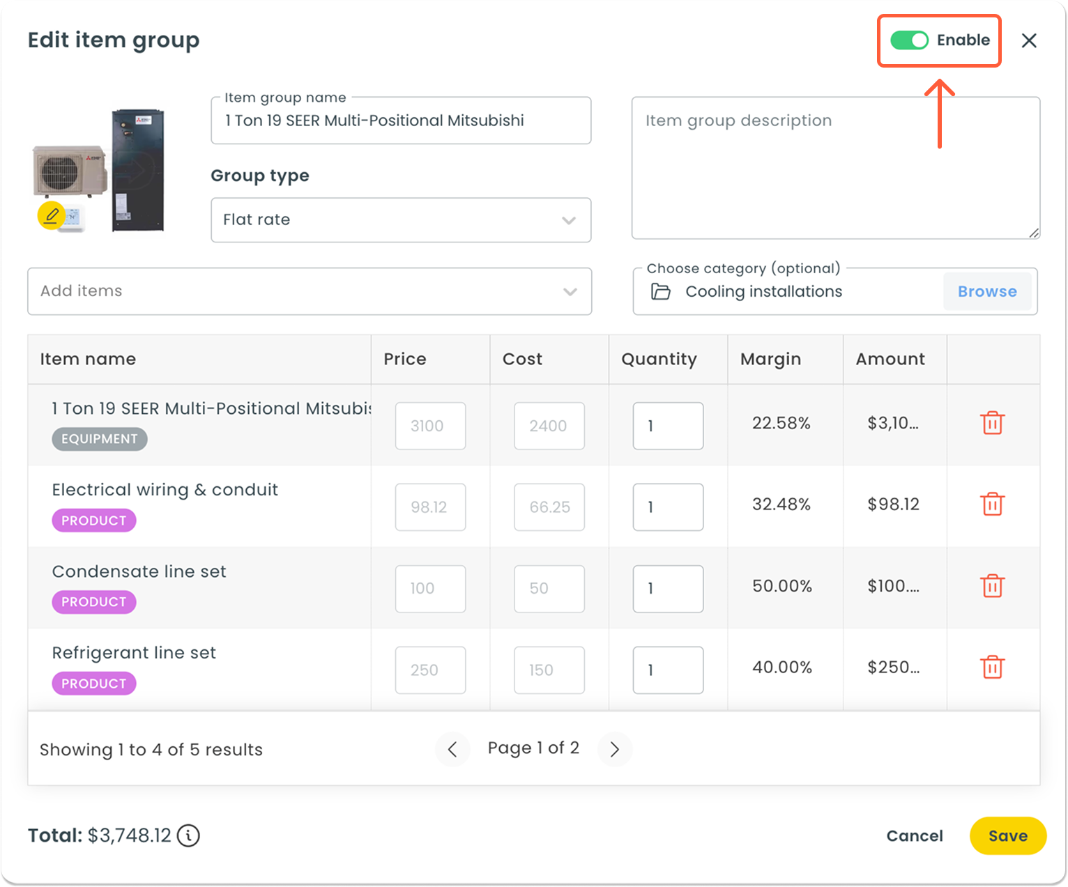Toggle the Enable switch off
Image resolution: width=1068 pixels, height=887 pixels.
[909, 40]
